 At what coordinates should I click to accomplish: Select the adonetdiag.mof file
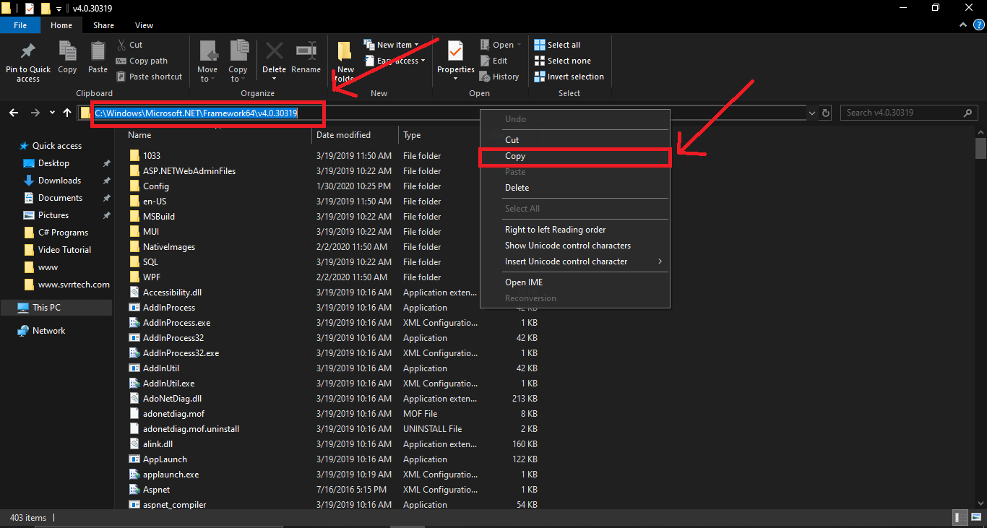173,414
